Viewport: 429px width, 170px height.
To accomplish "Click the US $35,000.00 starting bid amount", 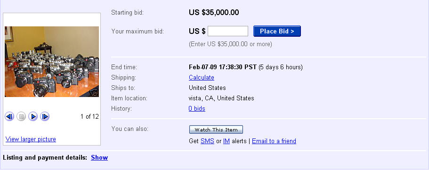I will (x=214, y=12).
